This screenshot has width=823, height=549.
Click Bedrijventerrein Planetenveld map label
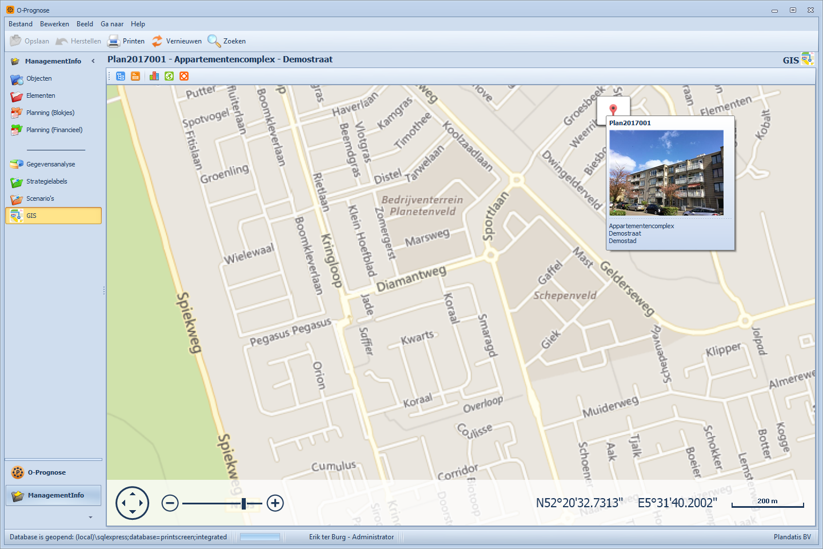pos(422,205)
